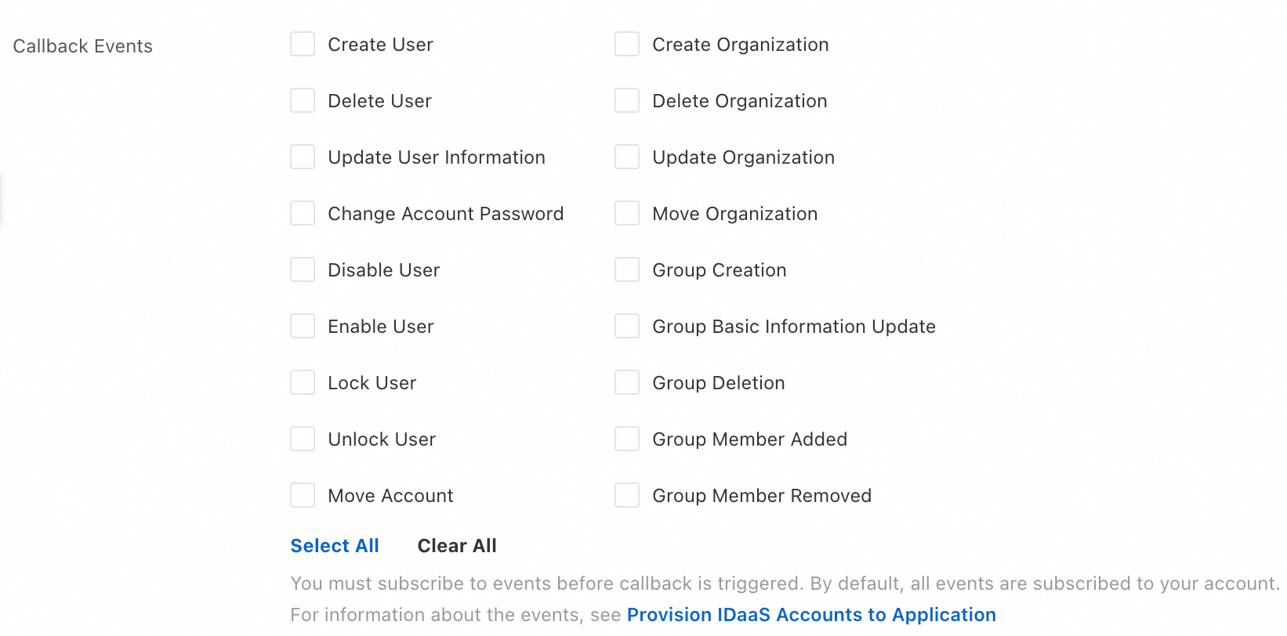Enable the Delete User event checkbox
Viewport: 1287px width, 636px height.
303,101
